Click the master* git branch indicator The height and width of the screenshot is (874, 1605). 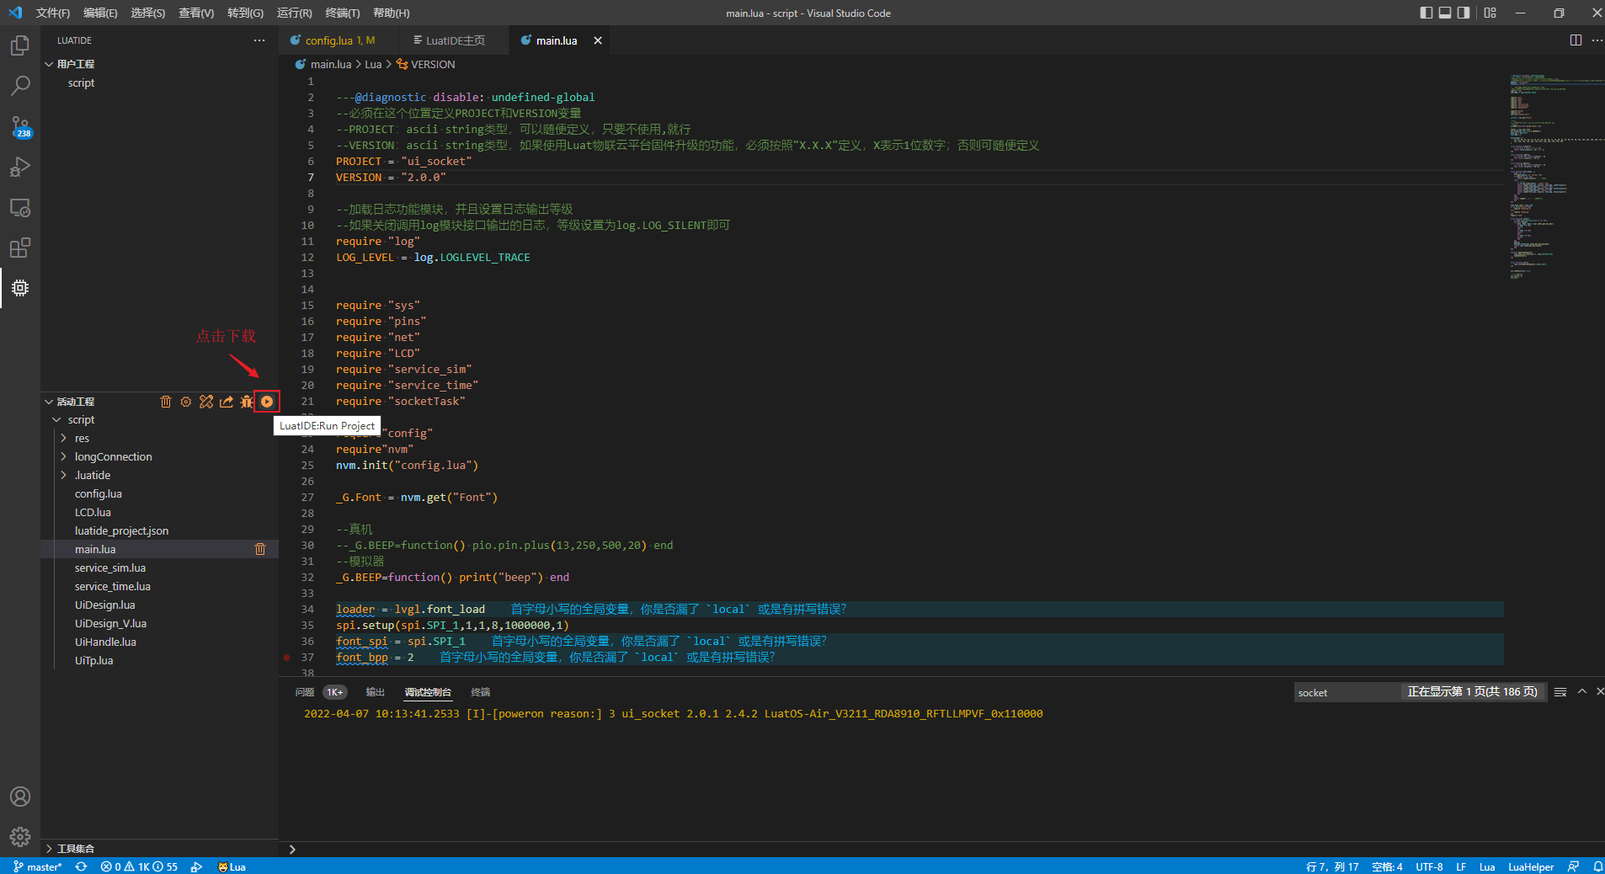coord(38,866)
